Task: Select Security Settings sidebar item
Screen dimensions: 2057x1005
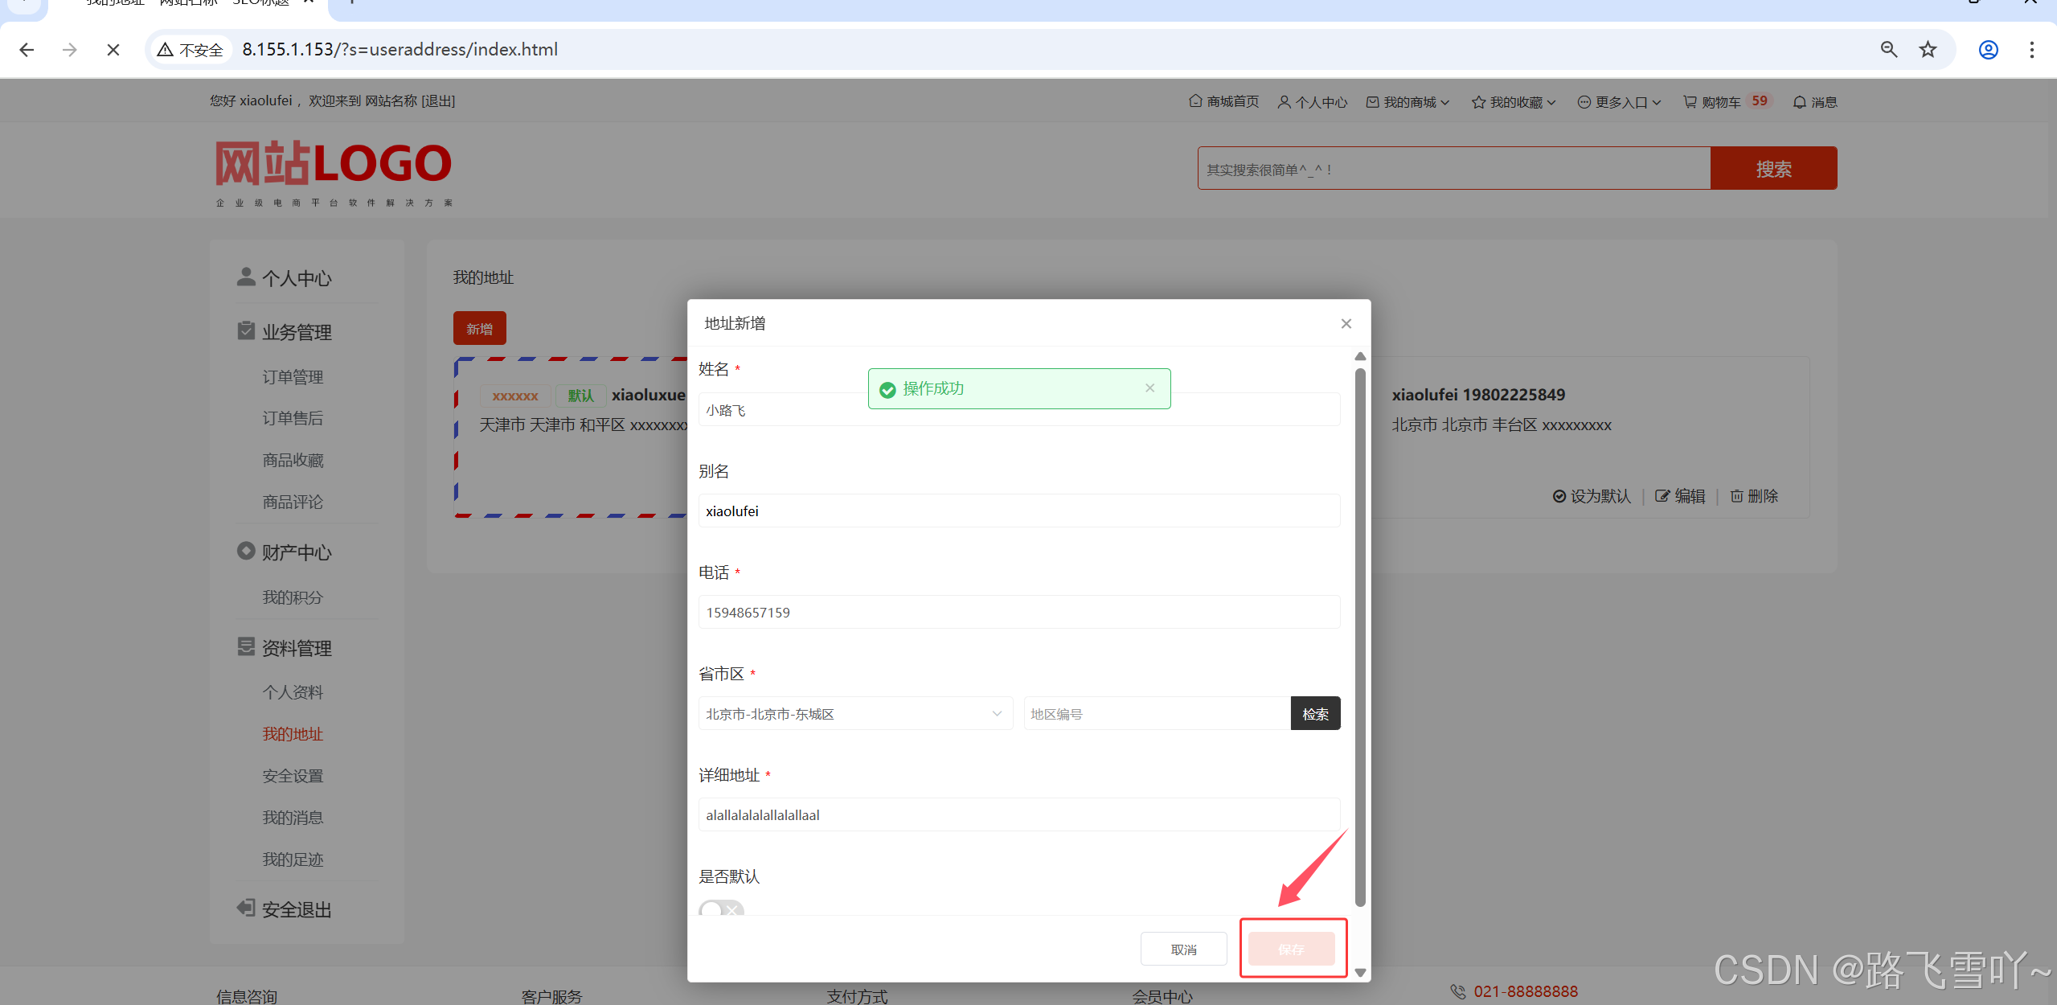Action: tap(293, 776)
